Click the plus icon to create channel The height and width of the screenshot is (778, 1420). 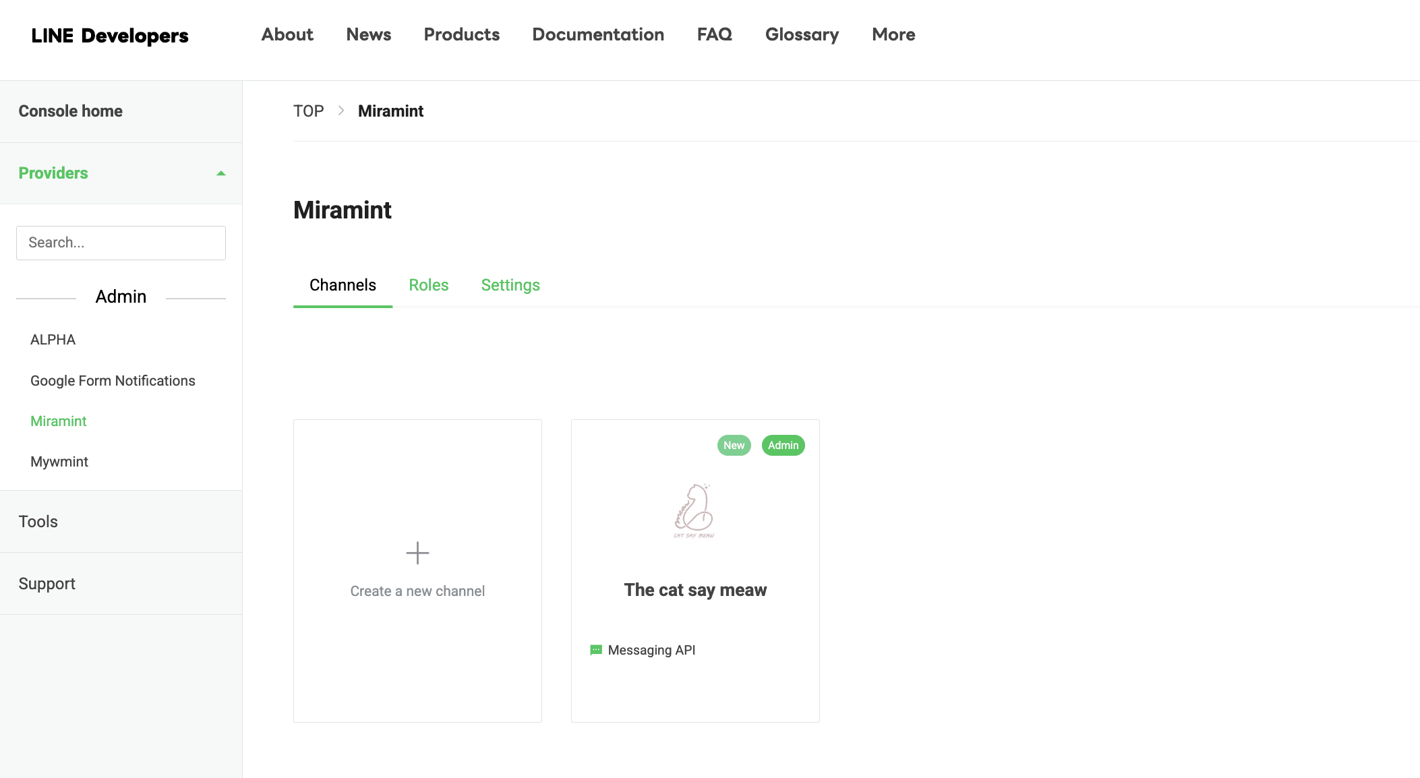click(x=417, y=553)
